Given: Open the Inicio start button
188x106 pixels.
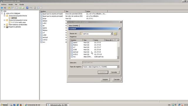Looking at the screenshot, I should (4, 105).
